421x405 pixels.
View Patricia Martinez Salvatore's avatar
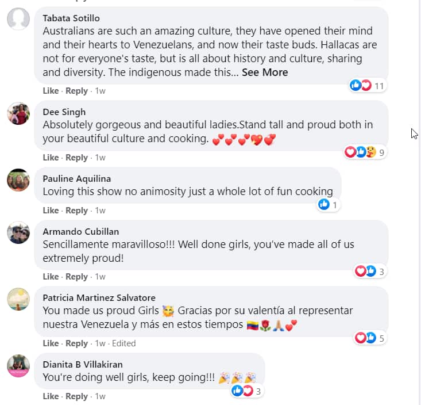coord(18,299)
